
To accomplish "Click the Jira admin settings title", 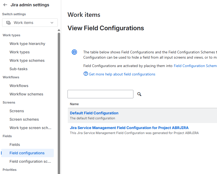I will pyautogui.click(x=30, y=5).
